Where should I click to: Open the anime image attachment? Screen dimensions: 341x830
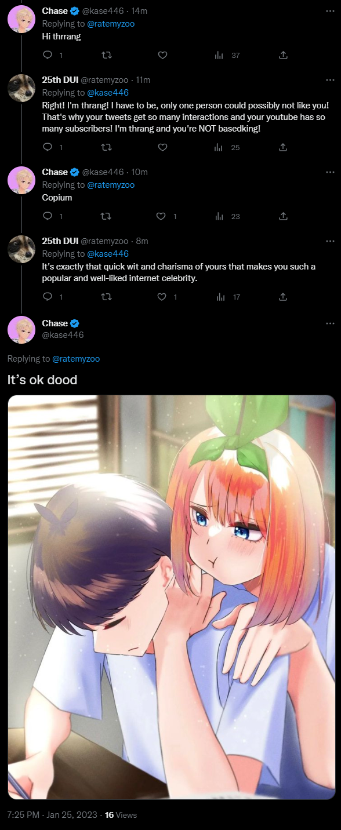(x=172, y=598)
